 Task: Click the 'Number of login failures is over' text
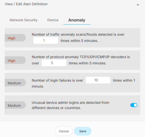click(x=58, y=80)
